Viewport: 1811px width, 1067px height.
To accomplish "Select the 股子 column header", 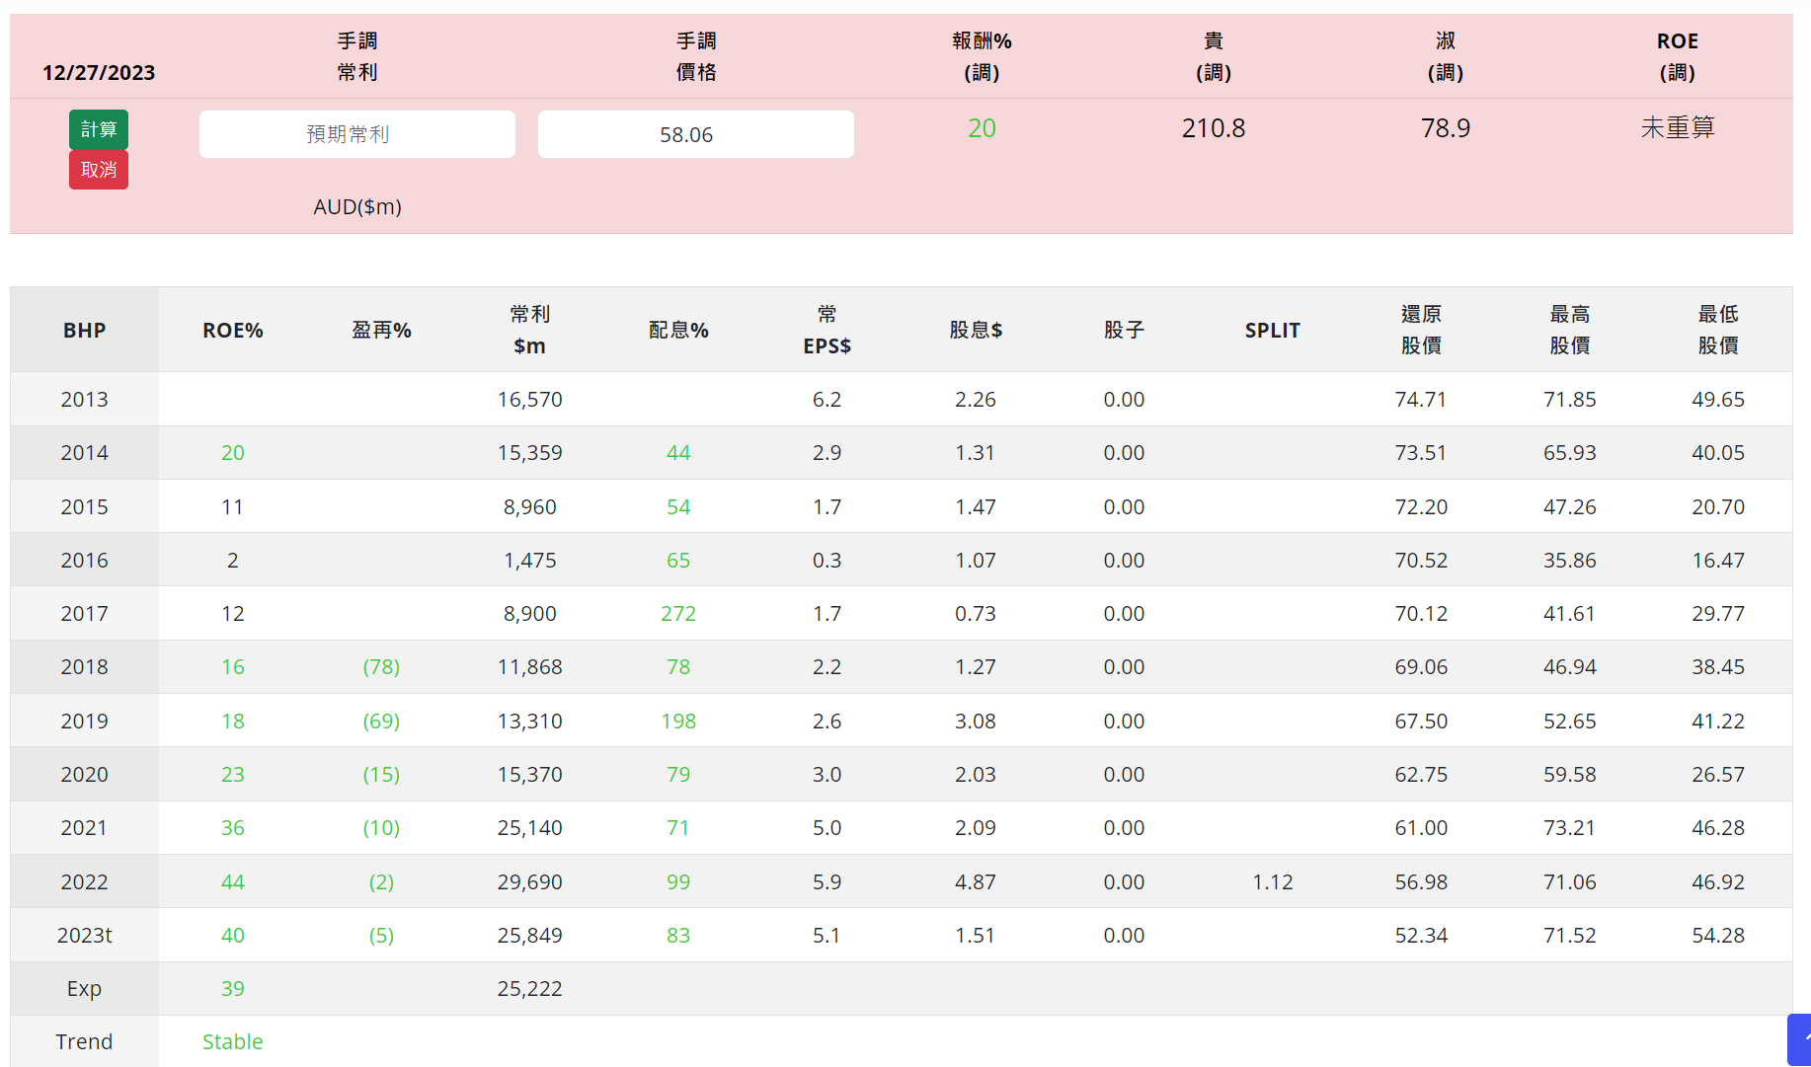I will pos(1124,331).
